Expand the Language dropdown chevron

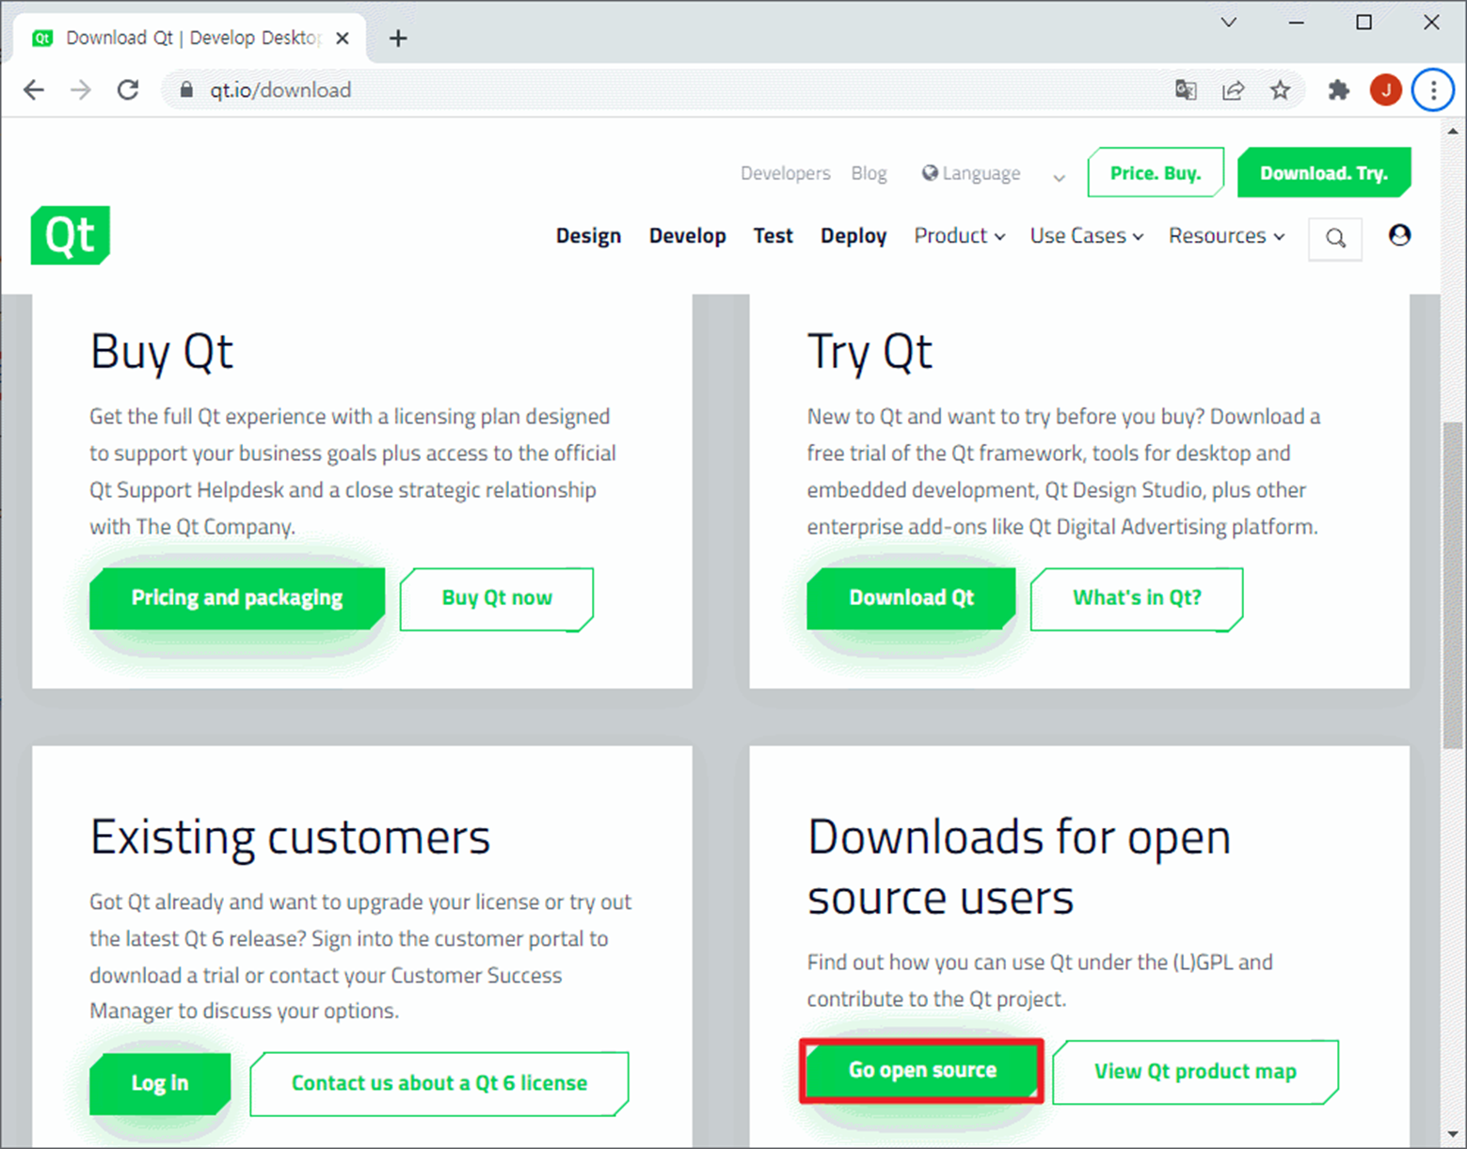click(1059, 177)
